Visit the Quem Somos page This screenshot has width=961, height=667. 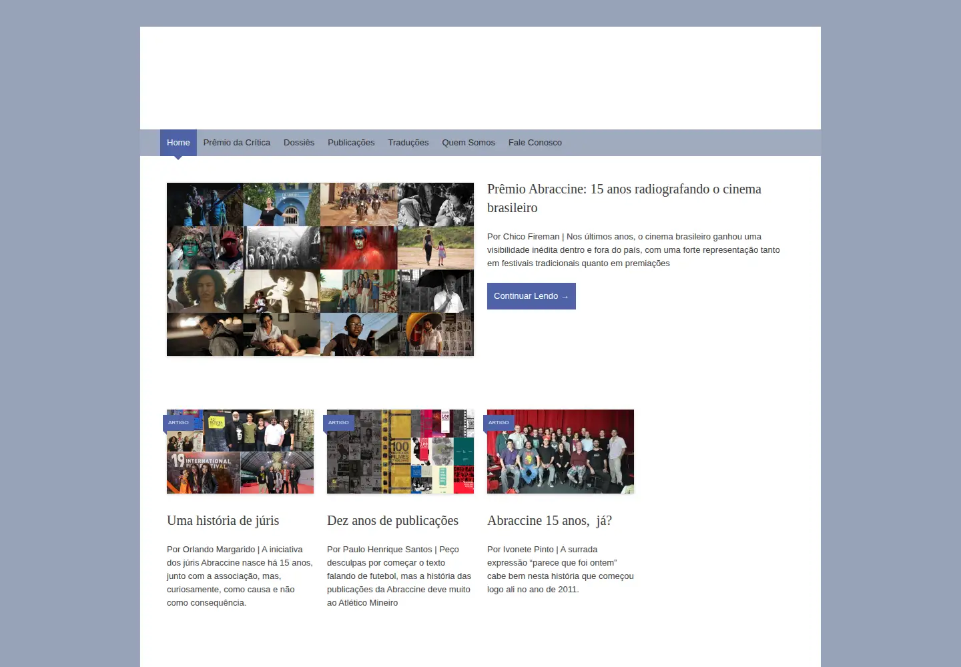point(468,143)
